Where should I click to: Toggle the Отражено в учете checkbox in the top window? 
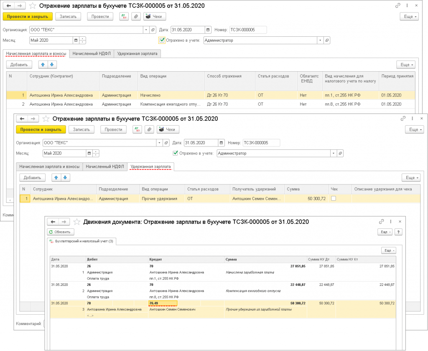coord(162,40)
